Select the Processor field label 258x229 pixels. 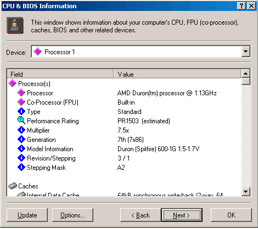pos(40,93)
